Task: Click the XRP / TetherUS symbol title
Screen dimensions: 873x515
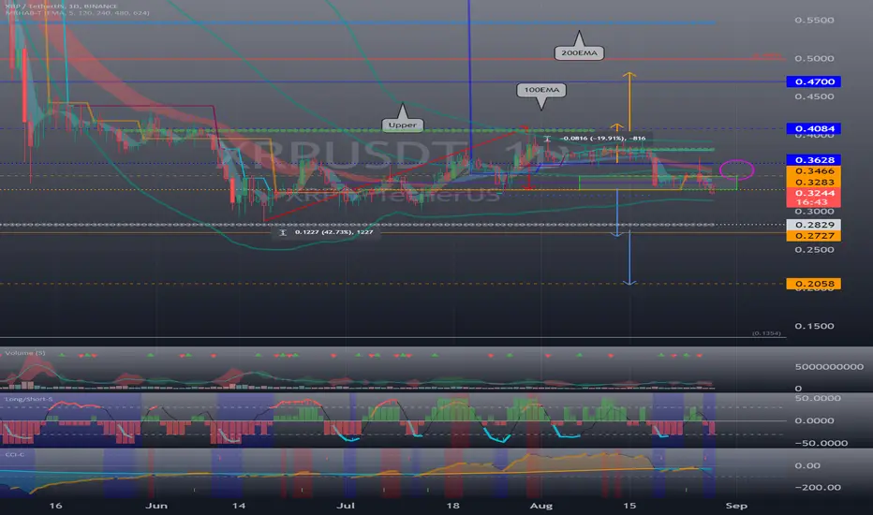Action: [x=61, y=7]
